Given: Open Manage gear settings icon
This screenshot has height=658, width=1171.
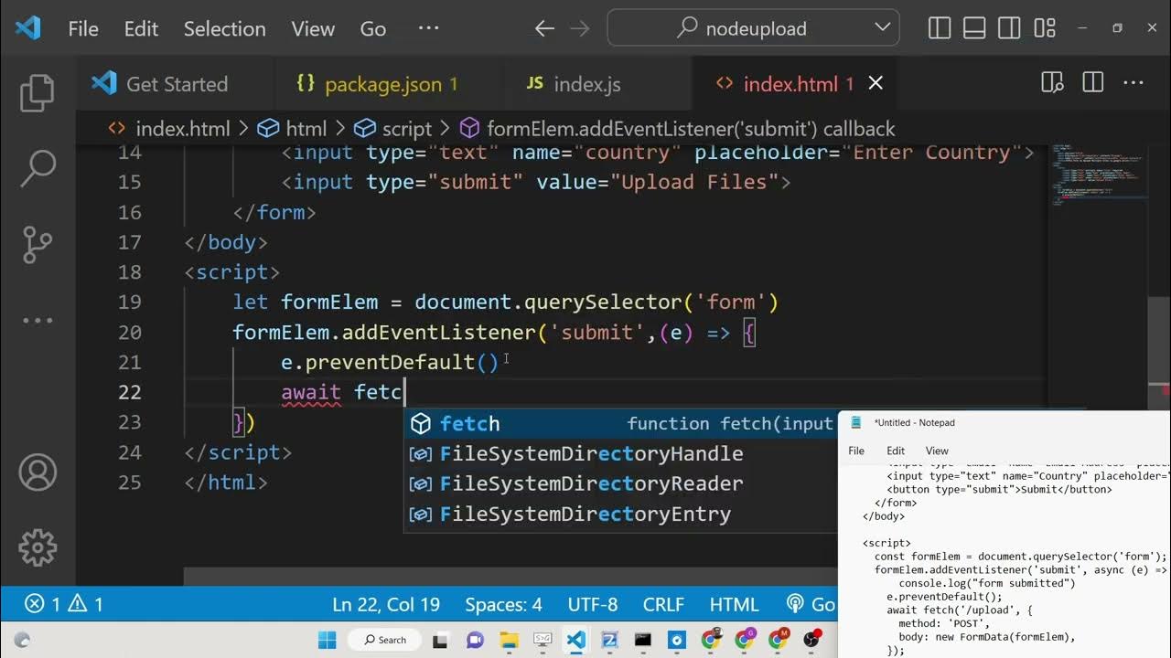Looking at the screenshot, I should tap(38, 547).
